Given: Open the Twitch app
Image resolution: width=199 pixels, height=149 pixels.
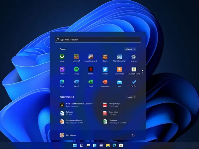Looking at the screenshot, I should coord(62,70).
